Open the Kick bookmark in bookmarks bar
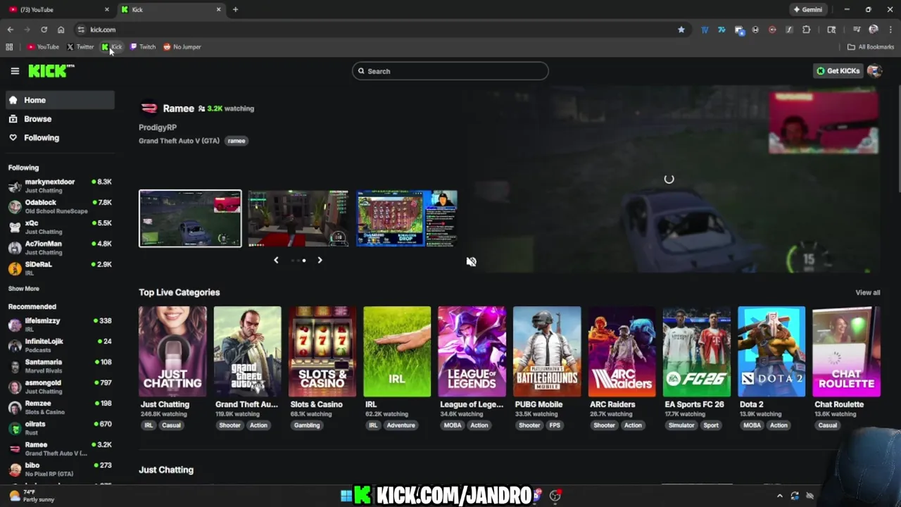Viewport: 901px width, 507px height. click(112, 47)
